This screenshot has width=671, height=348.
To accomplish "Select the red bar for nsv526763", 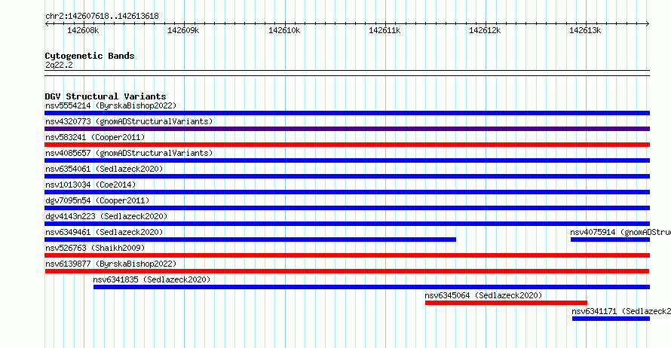I will point(347,255).
